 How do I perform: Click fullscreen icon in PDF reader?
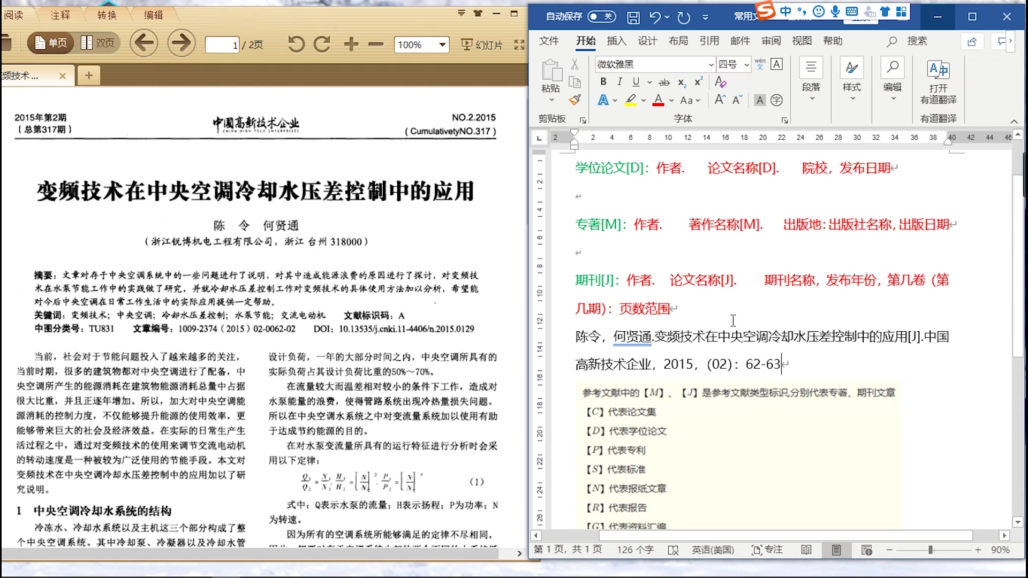coord(519,45)
